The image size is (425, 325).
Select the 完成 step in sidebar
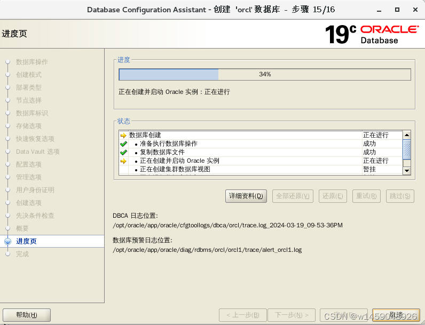pyautogui.click(x=22, y=254)
